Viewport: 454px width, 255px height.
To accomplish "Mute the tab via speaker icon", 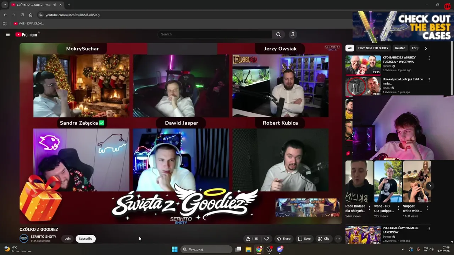I will pos(55,5).
